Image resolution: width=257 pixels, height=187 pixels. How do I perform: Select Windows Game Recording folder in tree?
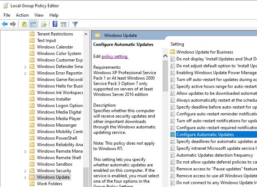tap(60, 79)
